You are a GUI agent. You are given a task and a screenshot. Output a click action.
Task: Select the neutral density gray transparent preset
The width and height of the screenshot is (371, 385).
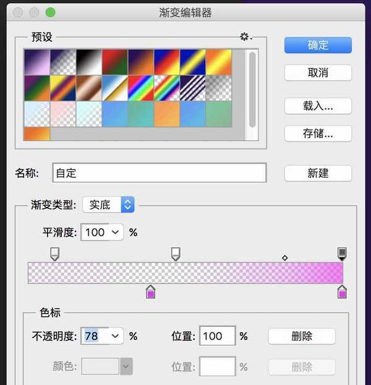pyautogui.click(x=219, y=88)
